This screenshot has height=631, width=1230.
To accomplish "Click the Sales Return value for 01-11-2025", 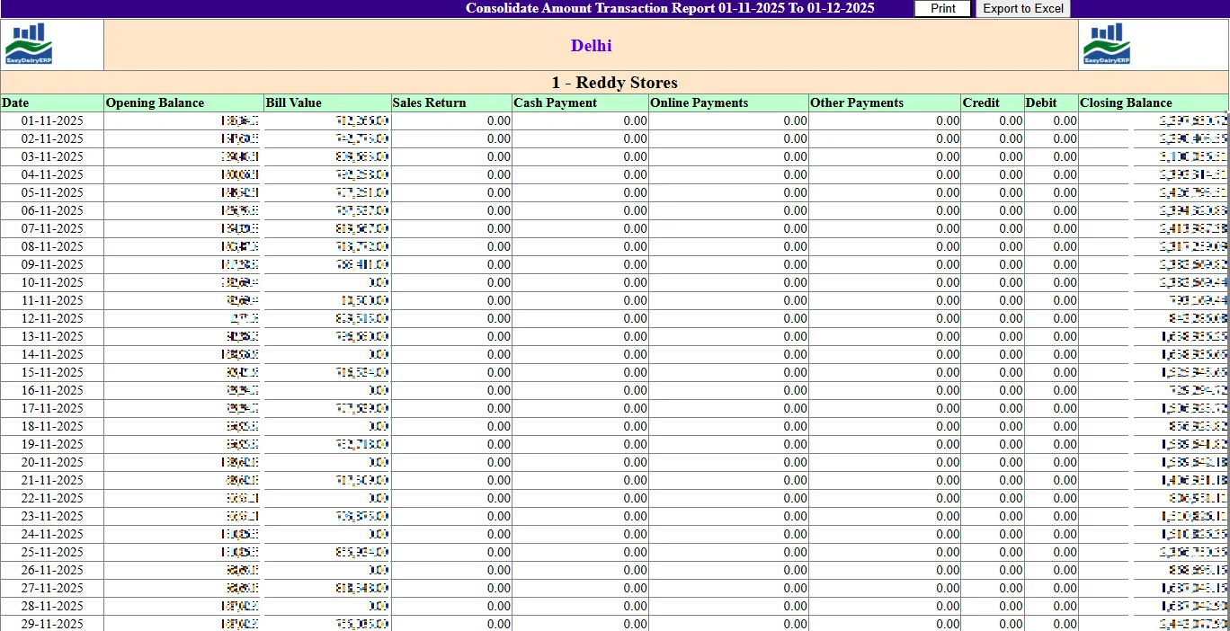I will pos(499,120).
